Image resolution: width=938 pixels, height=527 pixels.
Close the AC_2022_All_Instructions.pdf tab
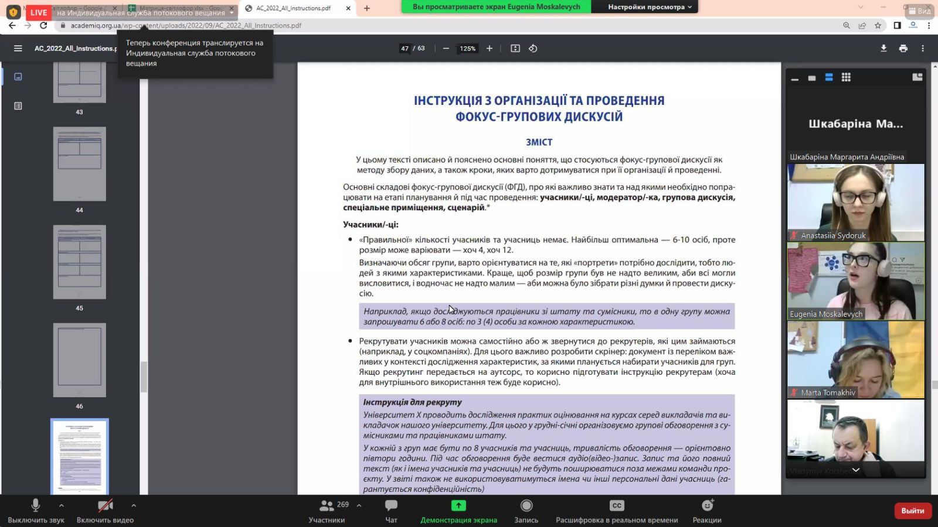pyautogui.click(x=348, y=8)
